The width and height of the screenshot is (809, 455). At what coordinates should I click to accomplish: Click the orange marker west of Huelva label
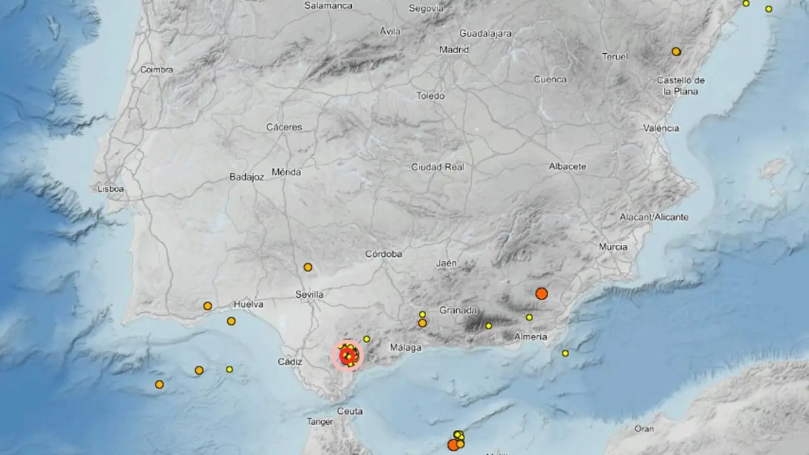point(207,306)
